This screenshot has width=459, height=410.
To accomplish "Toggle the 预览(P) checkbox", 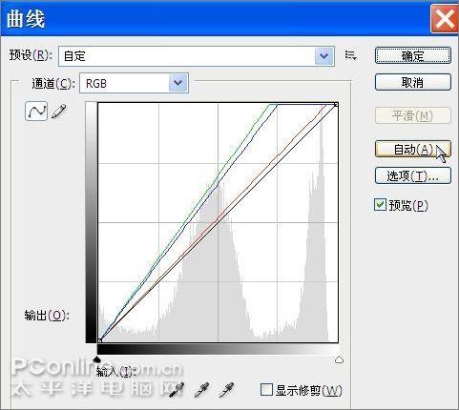I will (x=380, y=205).
